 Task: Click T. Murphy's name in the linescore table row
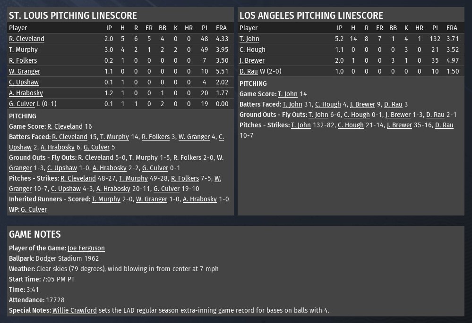tap(23, 50)
